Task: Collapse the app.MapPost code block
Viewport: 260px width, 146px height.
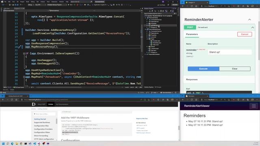Action: tap(24, 77)
